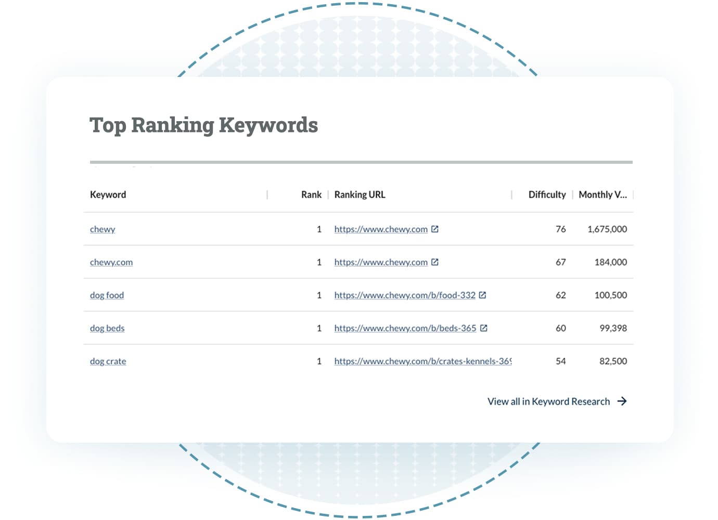Click external link icon in chewy.com keyword row
This screenshot has height=520, width=718.
click(x=435, y=262)
